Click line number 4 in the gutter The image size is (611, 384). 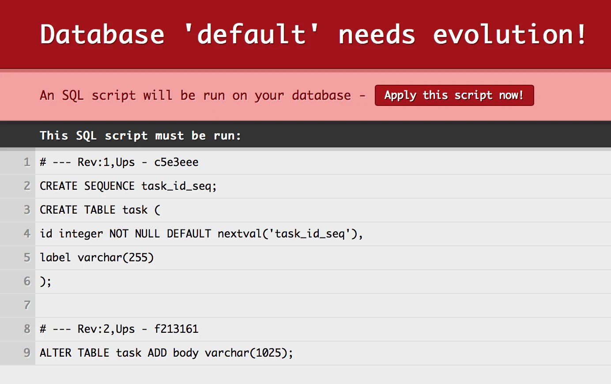click(27, 234)
